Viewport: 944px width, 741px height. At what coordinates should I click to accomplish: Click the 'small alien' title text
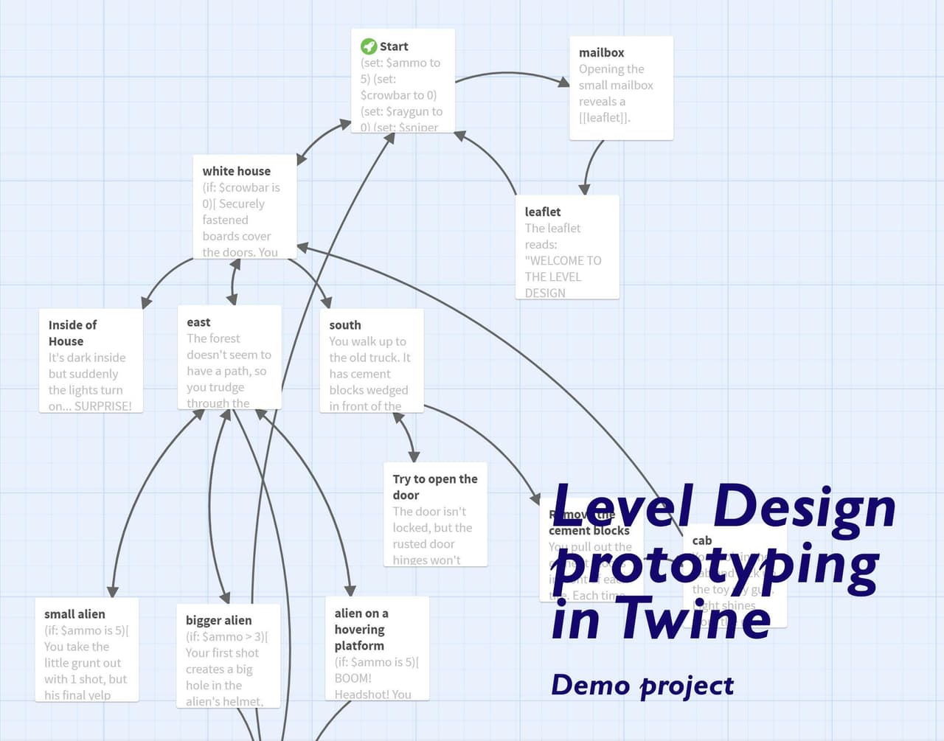click(x=74, y=614)
